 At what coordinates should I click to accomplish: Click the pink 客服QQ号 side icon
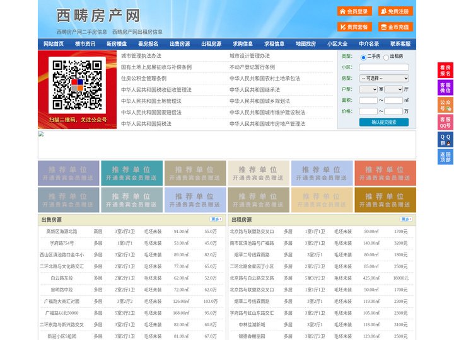[x=445, y=122]
